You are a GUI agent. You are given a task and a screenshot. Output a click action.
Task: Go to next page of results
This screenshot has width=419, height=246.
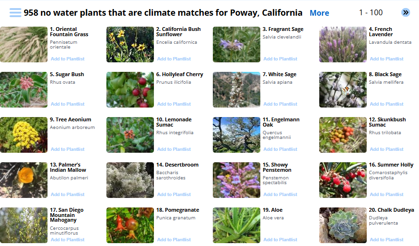point(405,13)
